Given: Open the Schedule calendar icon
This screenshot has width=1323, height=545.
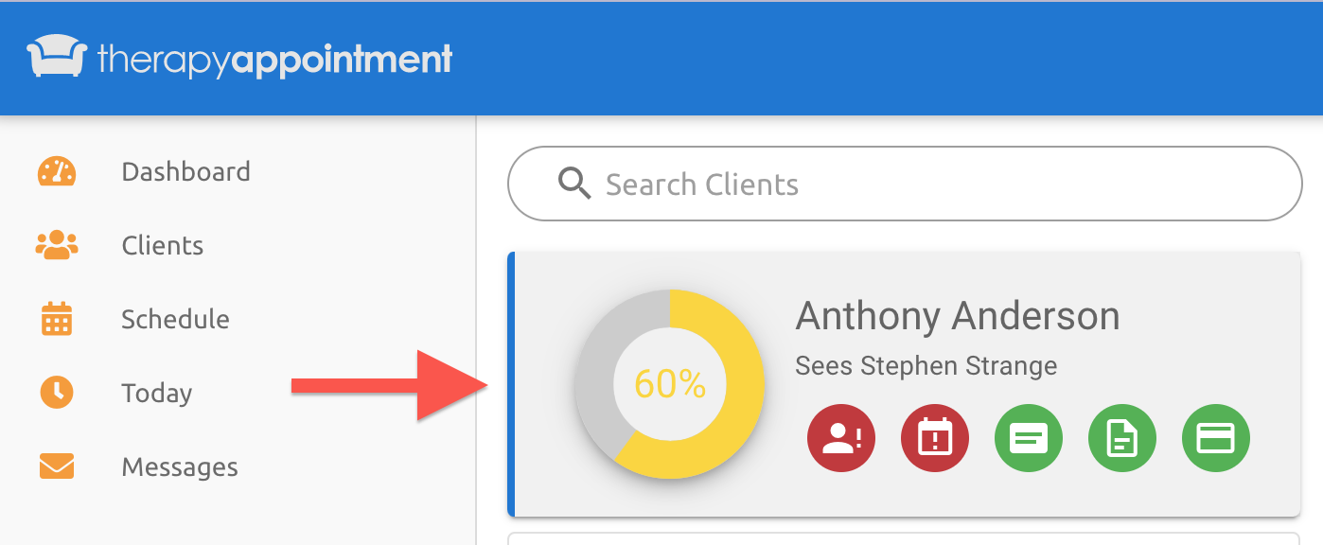Looking at the screenshot, I should 57,319.
